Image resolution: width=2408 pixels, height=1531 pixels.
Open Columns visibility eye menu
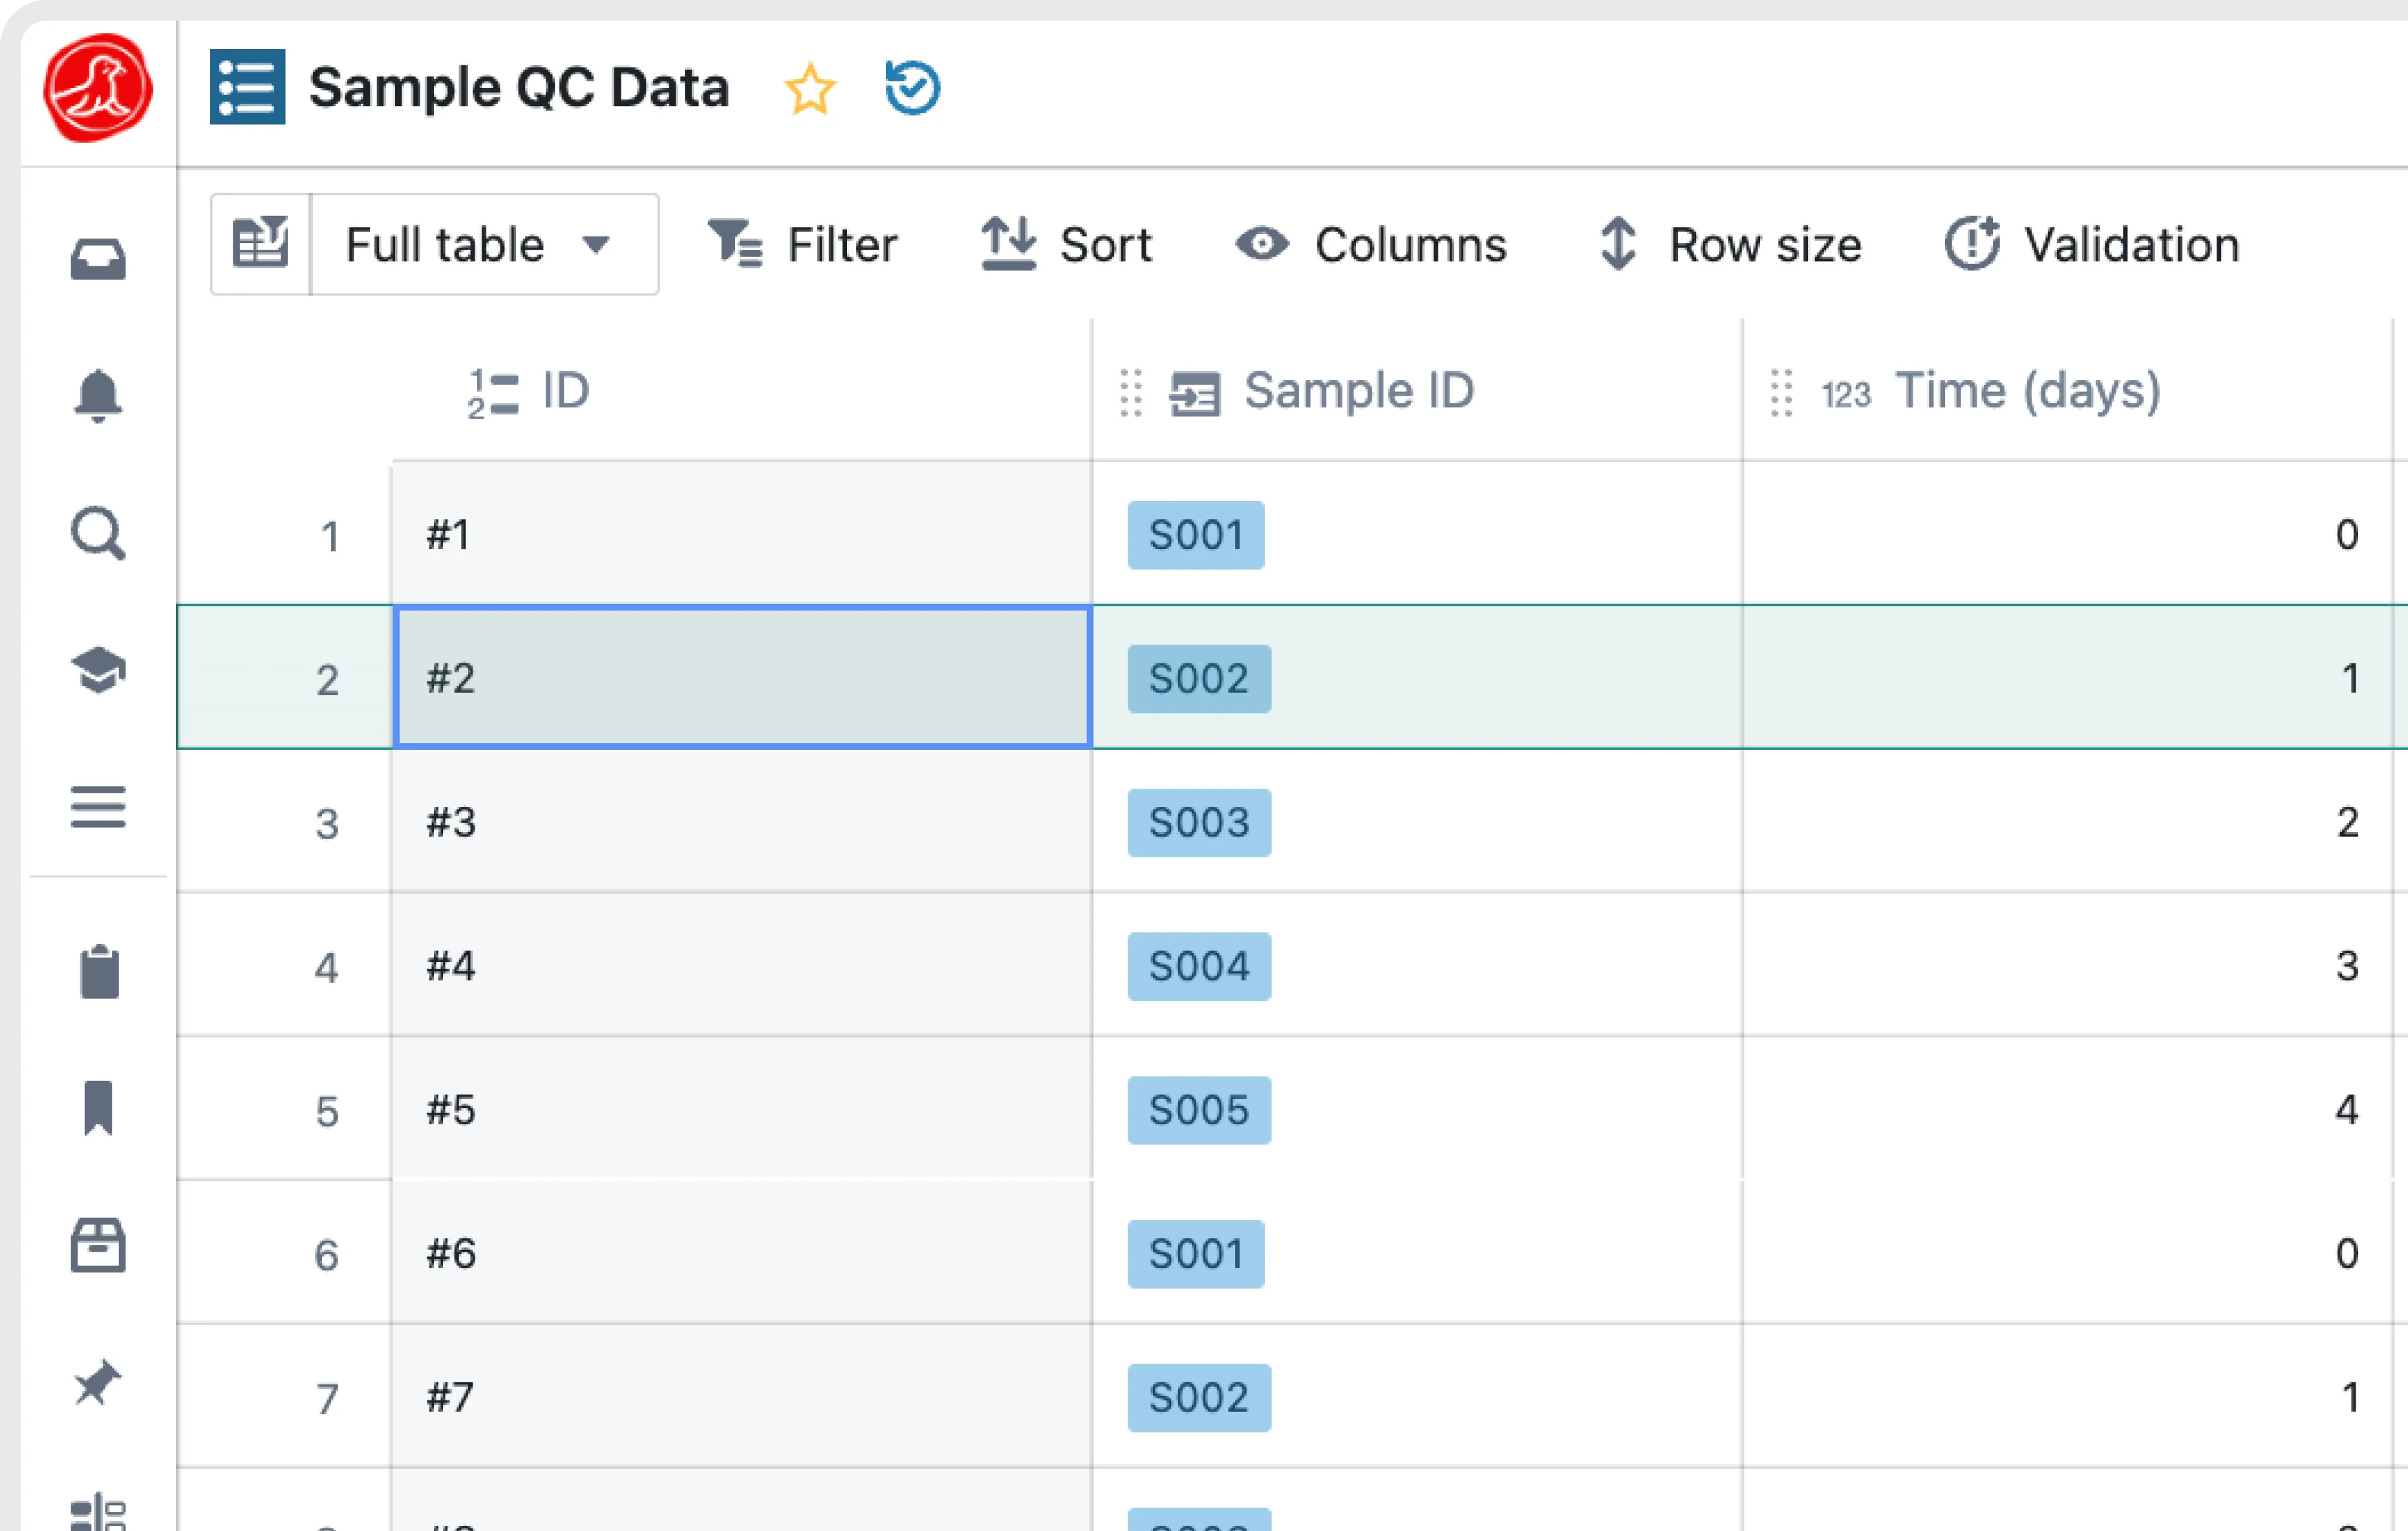pyautogui.click(x=1371, y=245)
